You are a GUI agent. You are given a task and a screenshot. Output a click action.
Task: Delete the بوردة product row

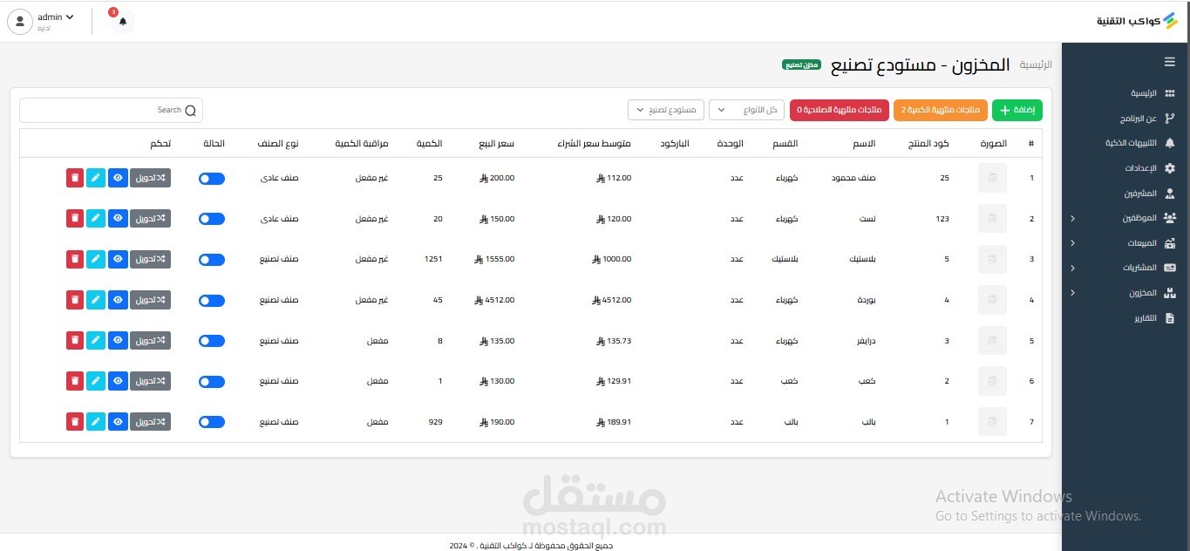click(x=75, y=300)
